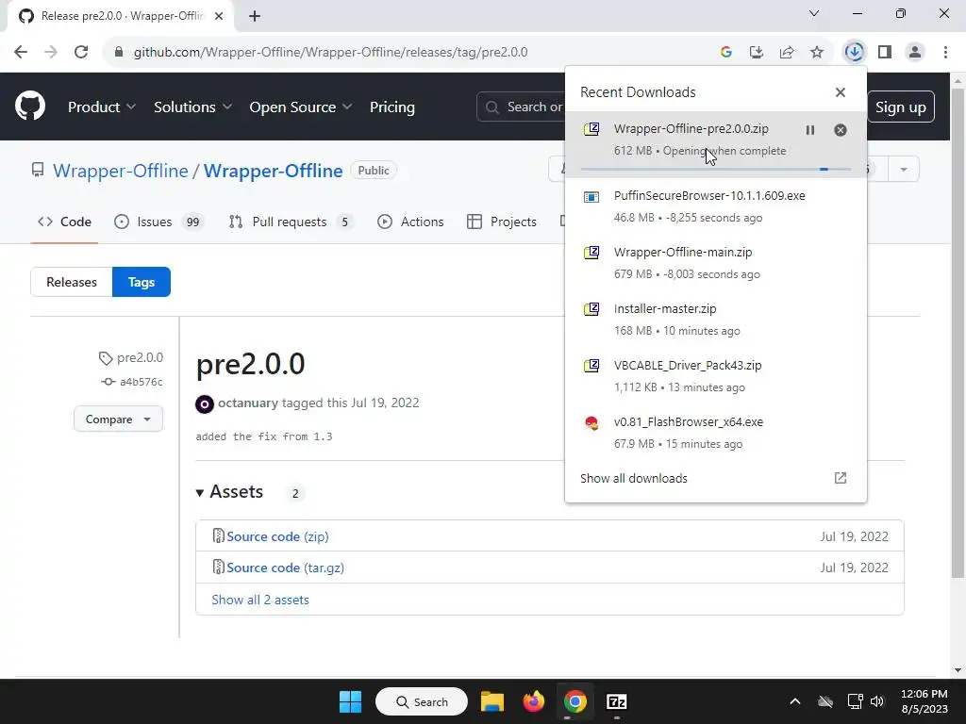The width and height of the screenshot is (966, 724).
Task: Pause the Wrapper-Offline-pre2.0.0.zip download
Action: click(x=810, y=130)
